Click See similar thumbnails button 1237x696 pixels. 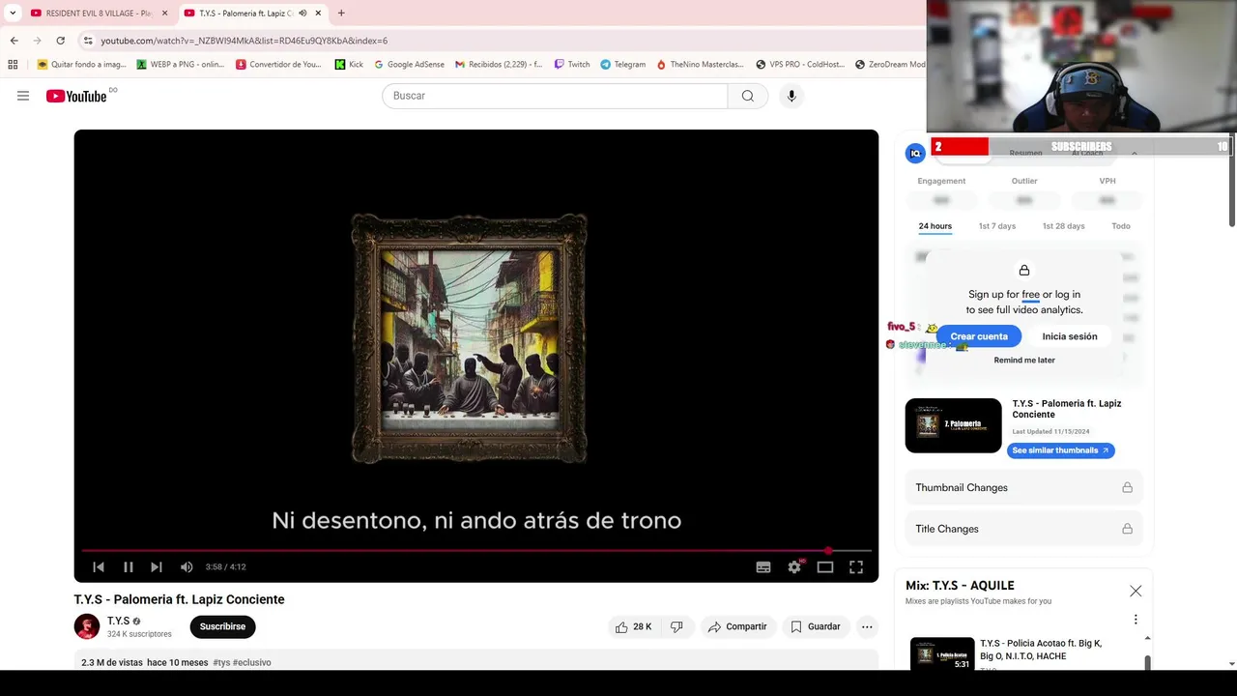(1061, 450)
